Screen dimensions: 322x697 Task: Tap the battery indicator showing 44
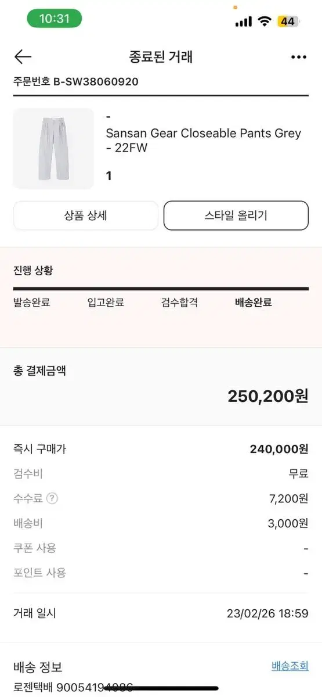point(288,21)
